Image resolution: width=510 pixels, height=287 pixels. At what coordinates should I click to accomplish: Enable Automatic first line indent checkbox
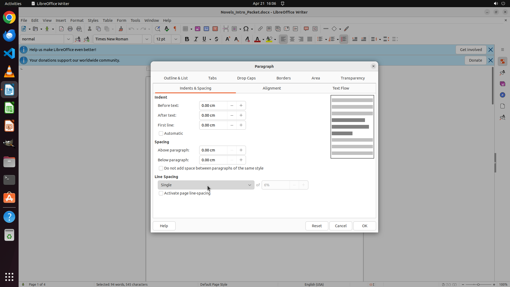[x=161, y=133]
